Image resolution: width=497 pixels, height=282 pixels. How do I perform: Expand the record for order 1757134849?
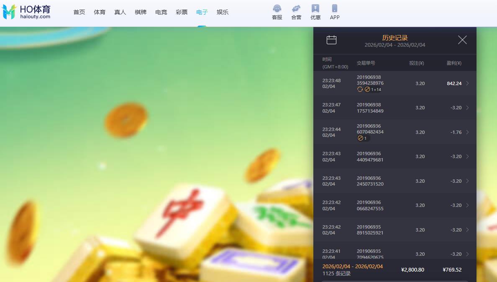point(468,108)
